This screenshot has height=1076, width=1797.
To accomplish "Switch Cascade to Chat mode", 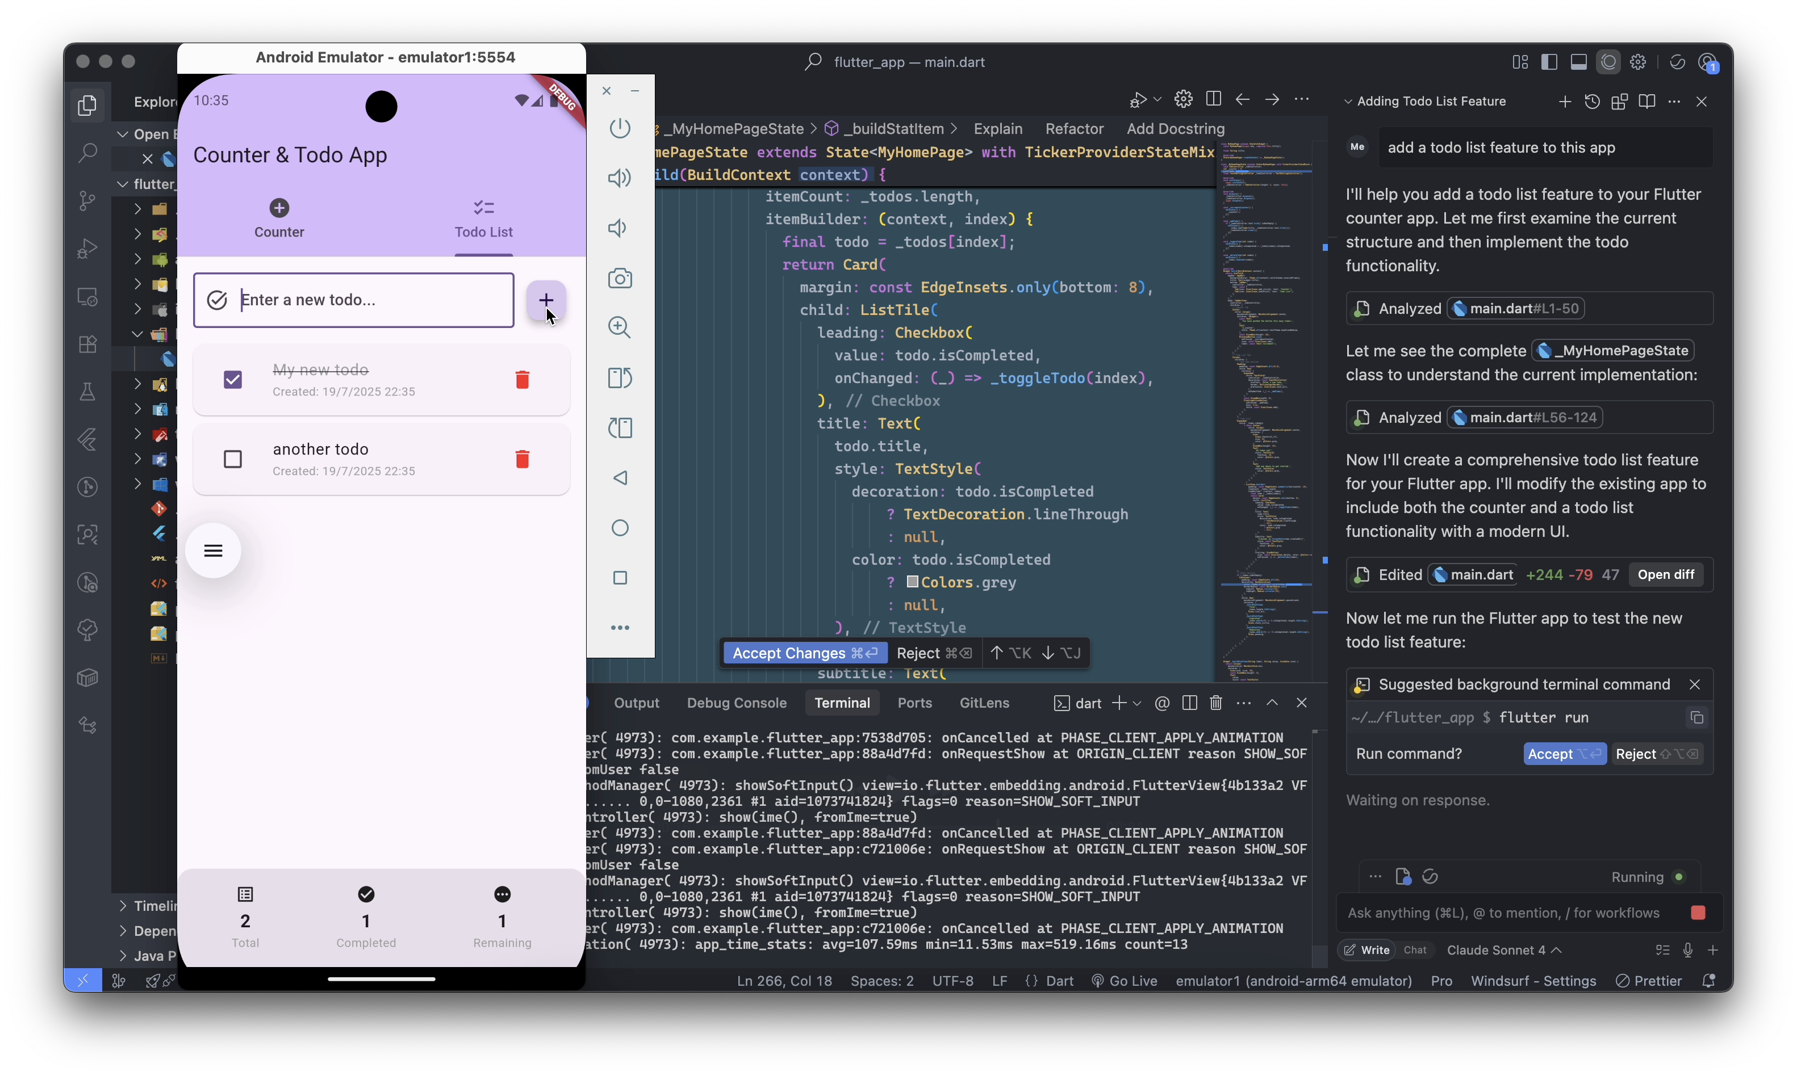I will (x=1414, y=950).
